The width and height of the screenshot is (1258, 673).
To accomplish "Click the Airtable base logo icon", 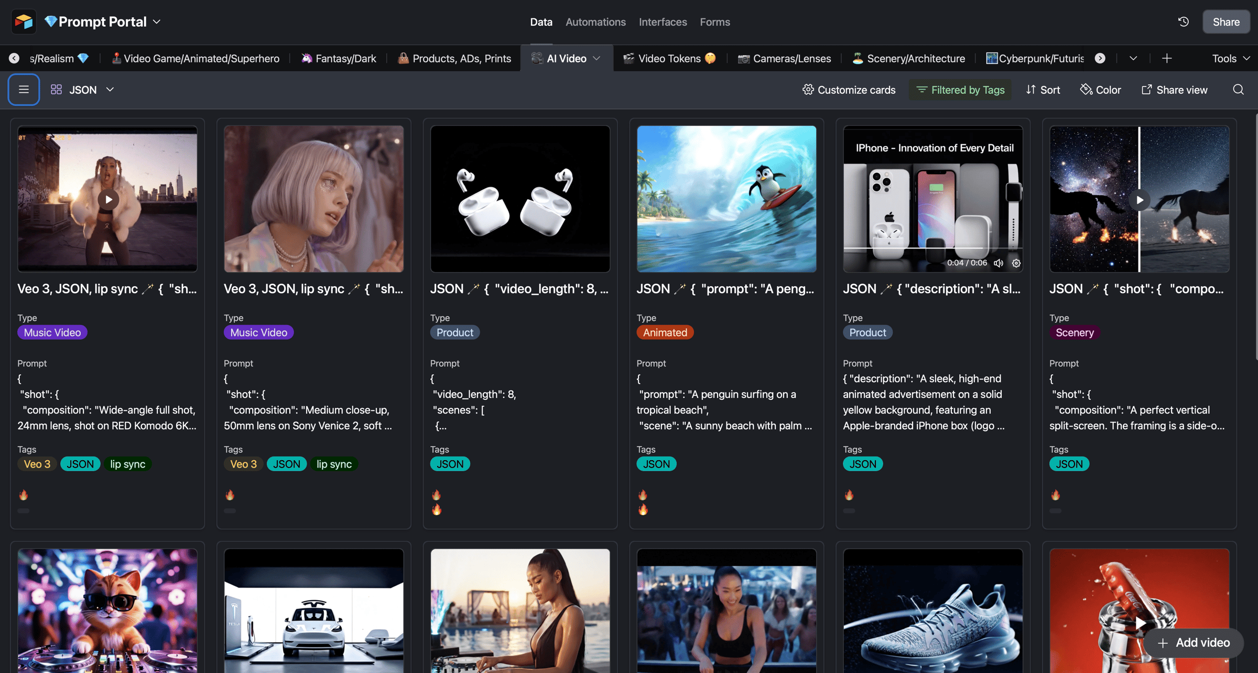I will click(24, 21).
